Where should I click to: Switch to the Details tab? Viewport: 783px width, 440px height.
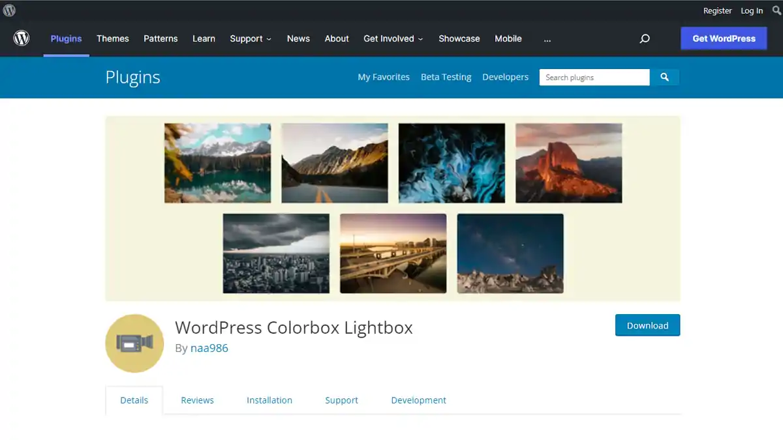(134, 400)
